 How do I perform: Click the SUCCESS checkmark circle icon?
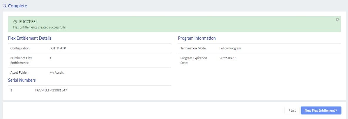tap(15, 22)
